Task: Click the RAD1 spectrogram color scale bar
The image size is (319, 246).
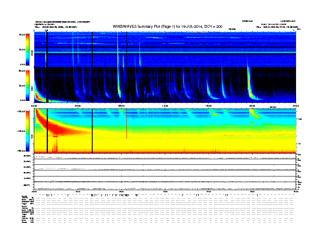Action: pos(27,85)
